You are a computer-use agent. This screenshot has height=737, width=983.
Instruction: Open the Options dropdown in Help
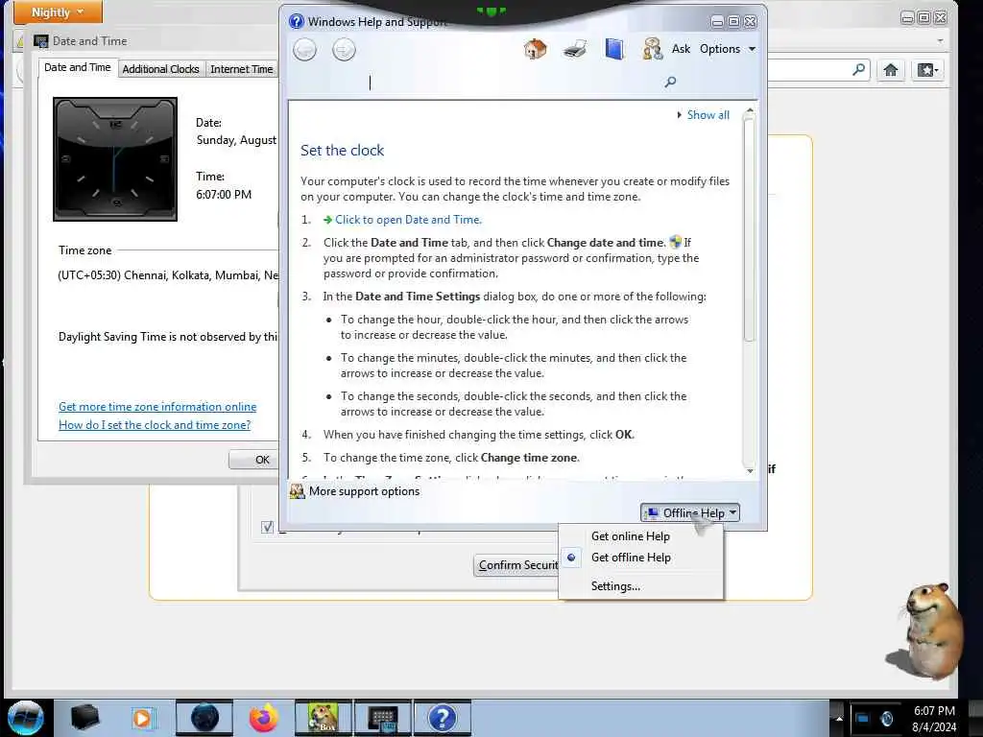tap(728, 49)
